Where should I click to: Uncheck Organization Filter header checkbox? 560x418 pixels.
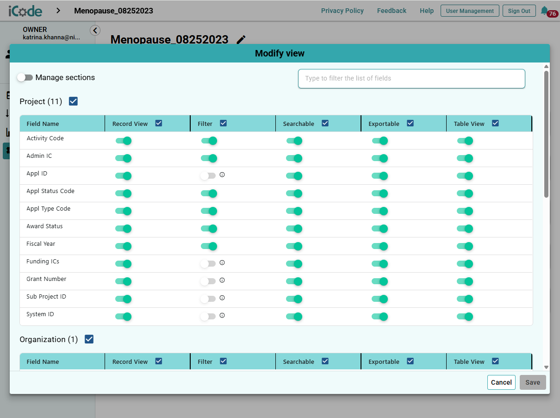click(x=223, y=361)
